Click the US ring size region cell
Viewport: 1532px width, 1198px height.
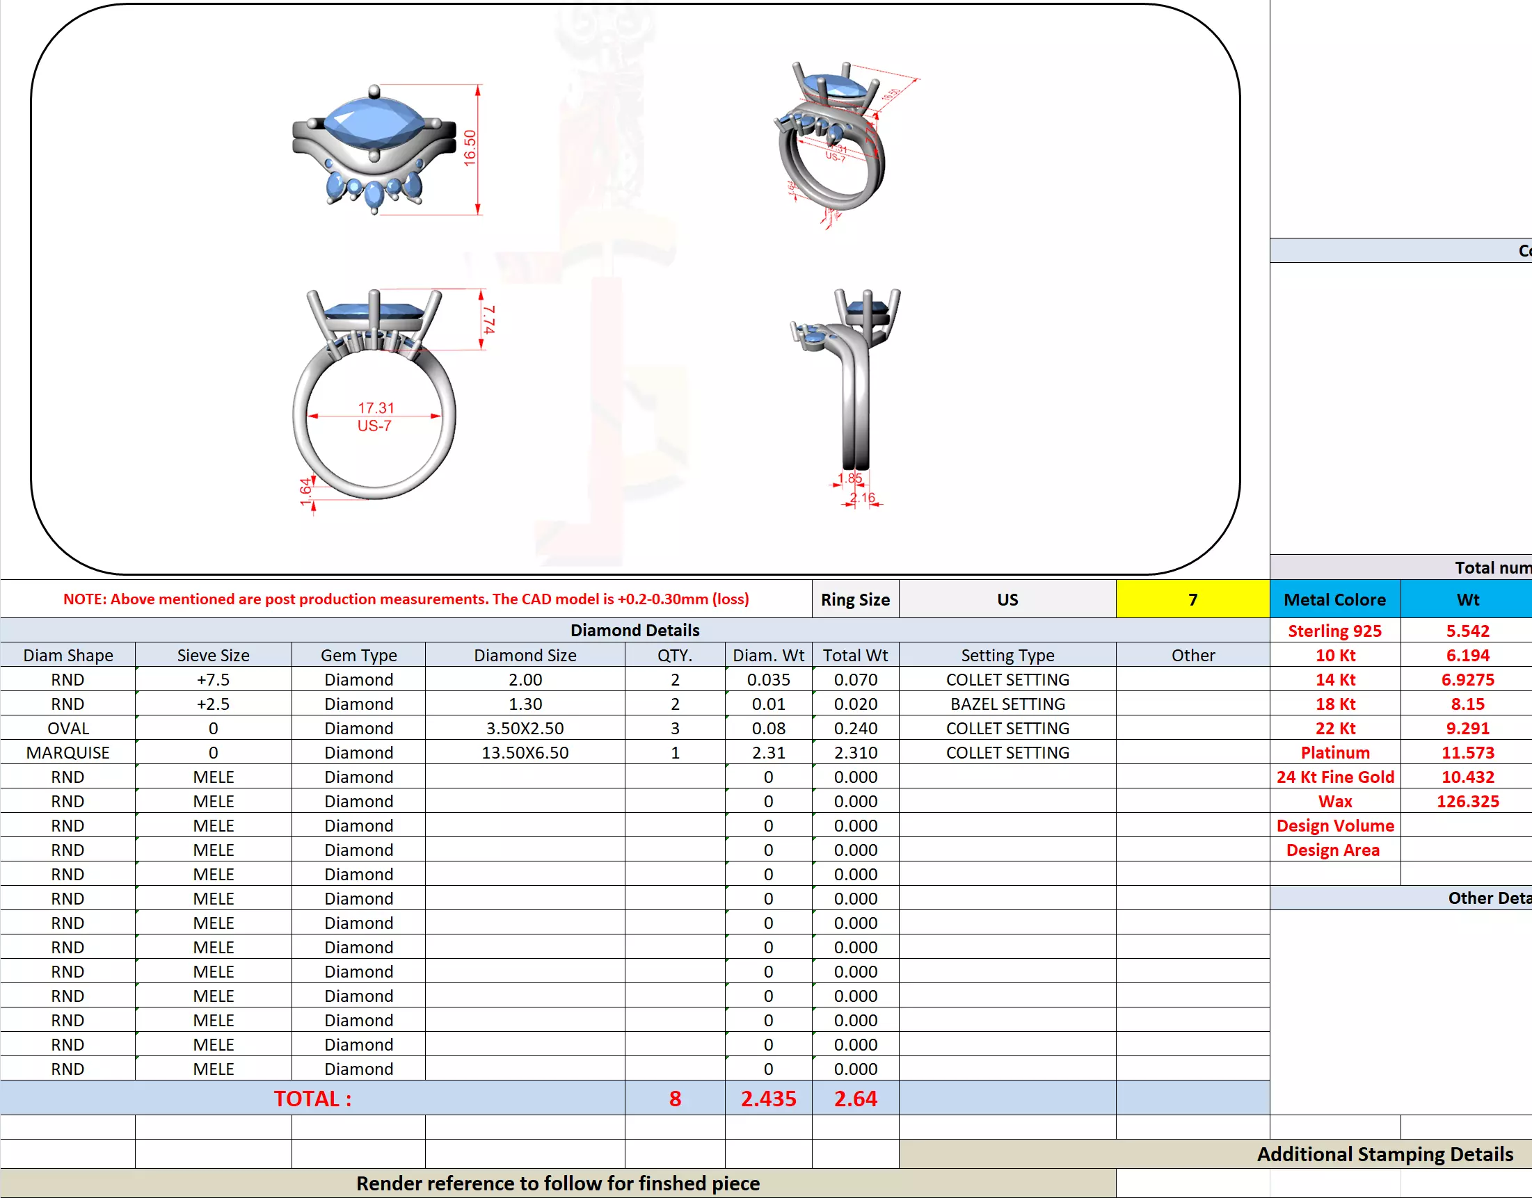[x=1006, y=599]
